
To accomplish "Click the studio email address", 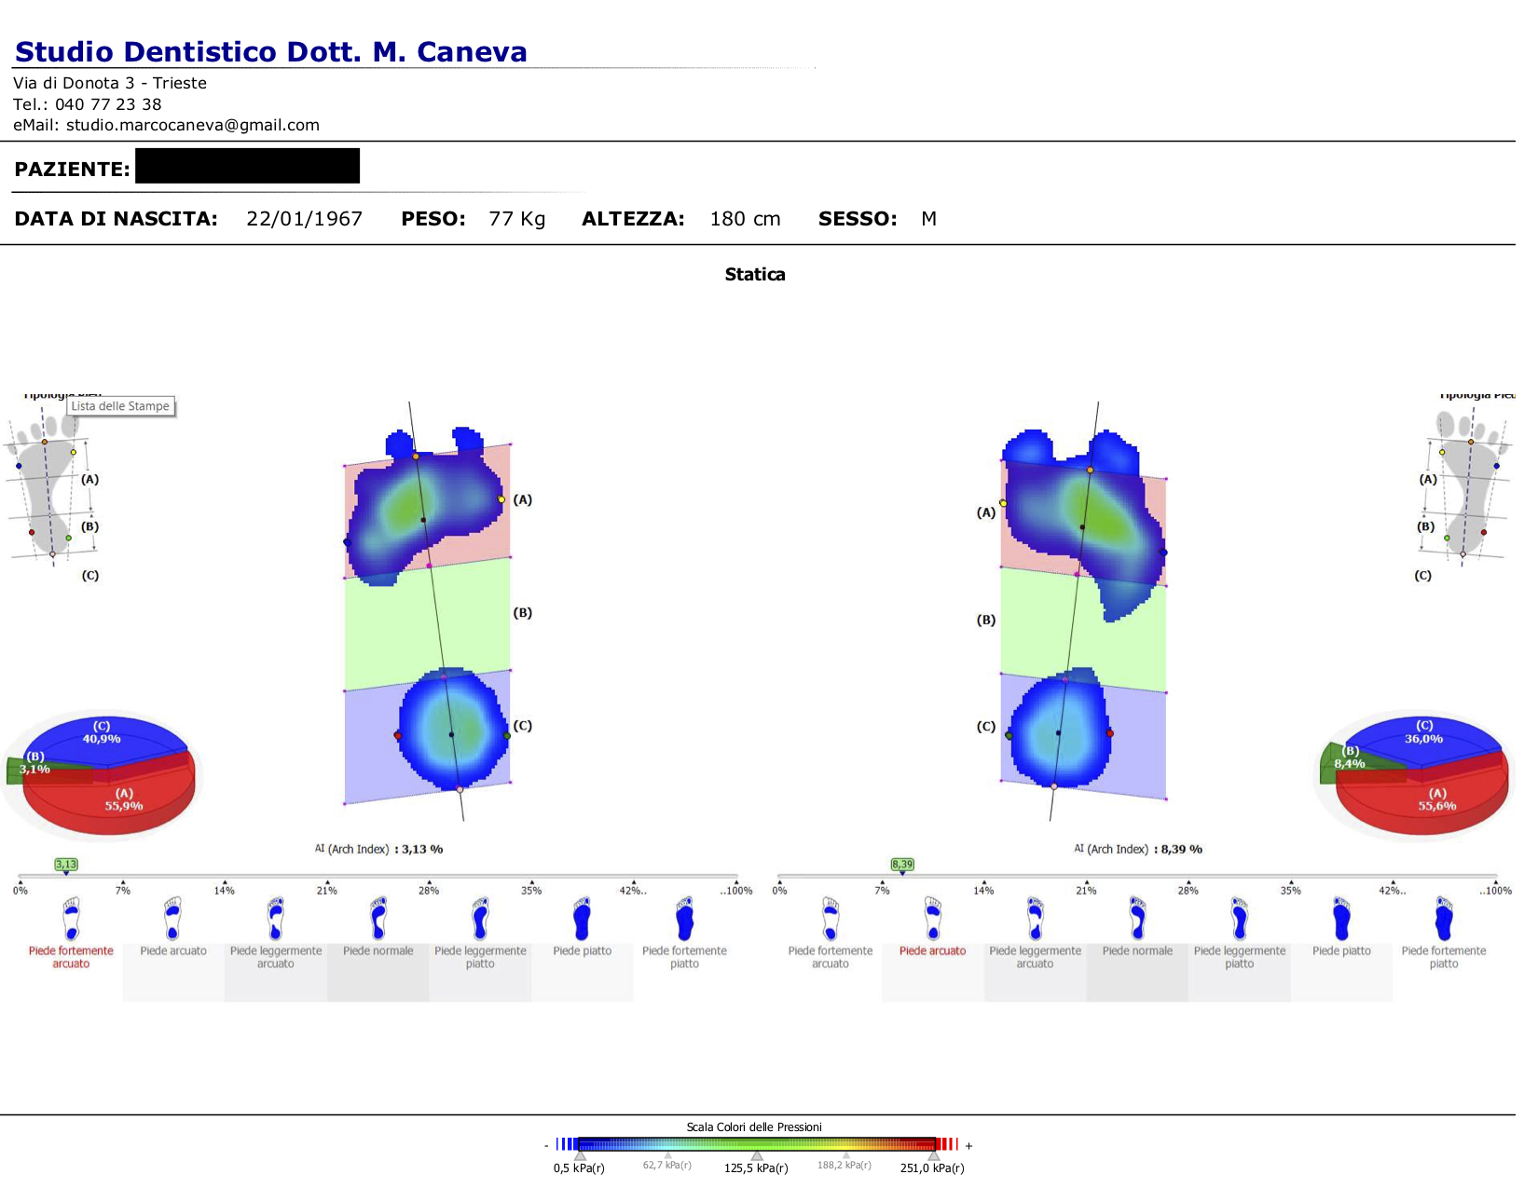I will point(193,125).
